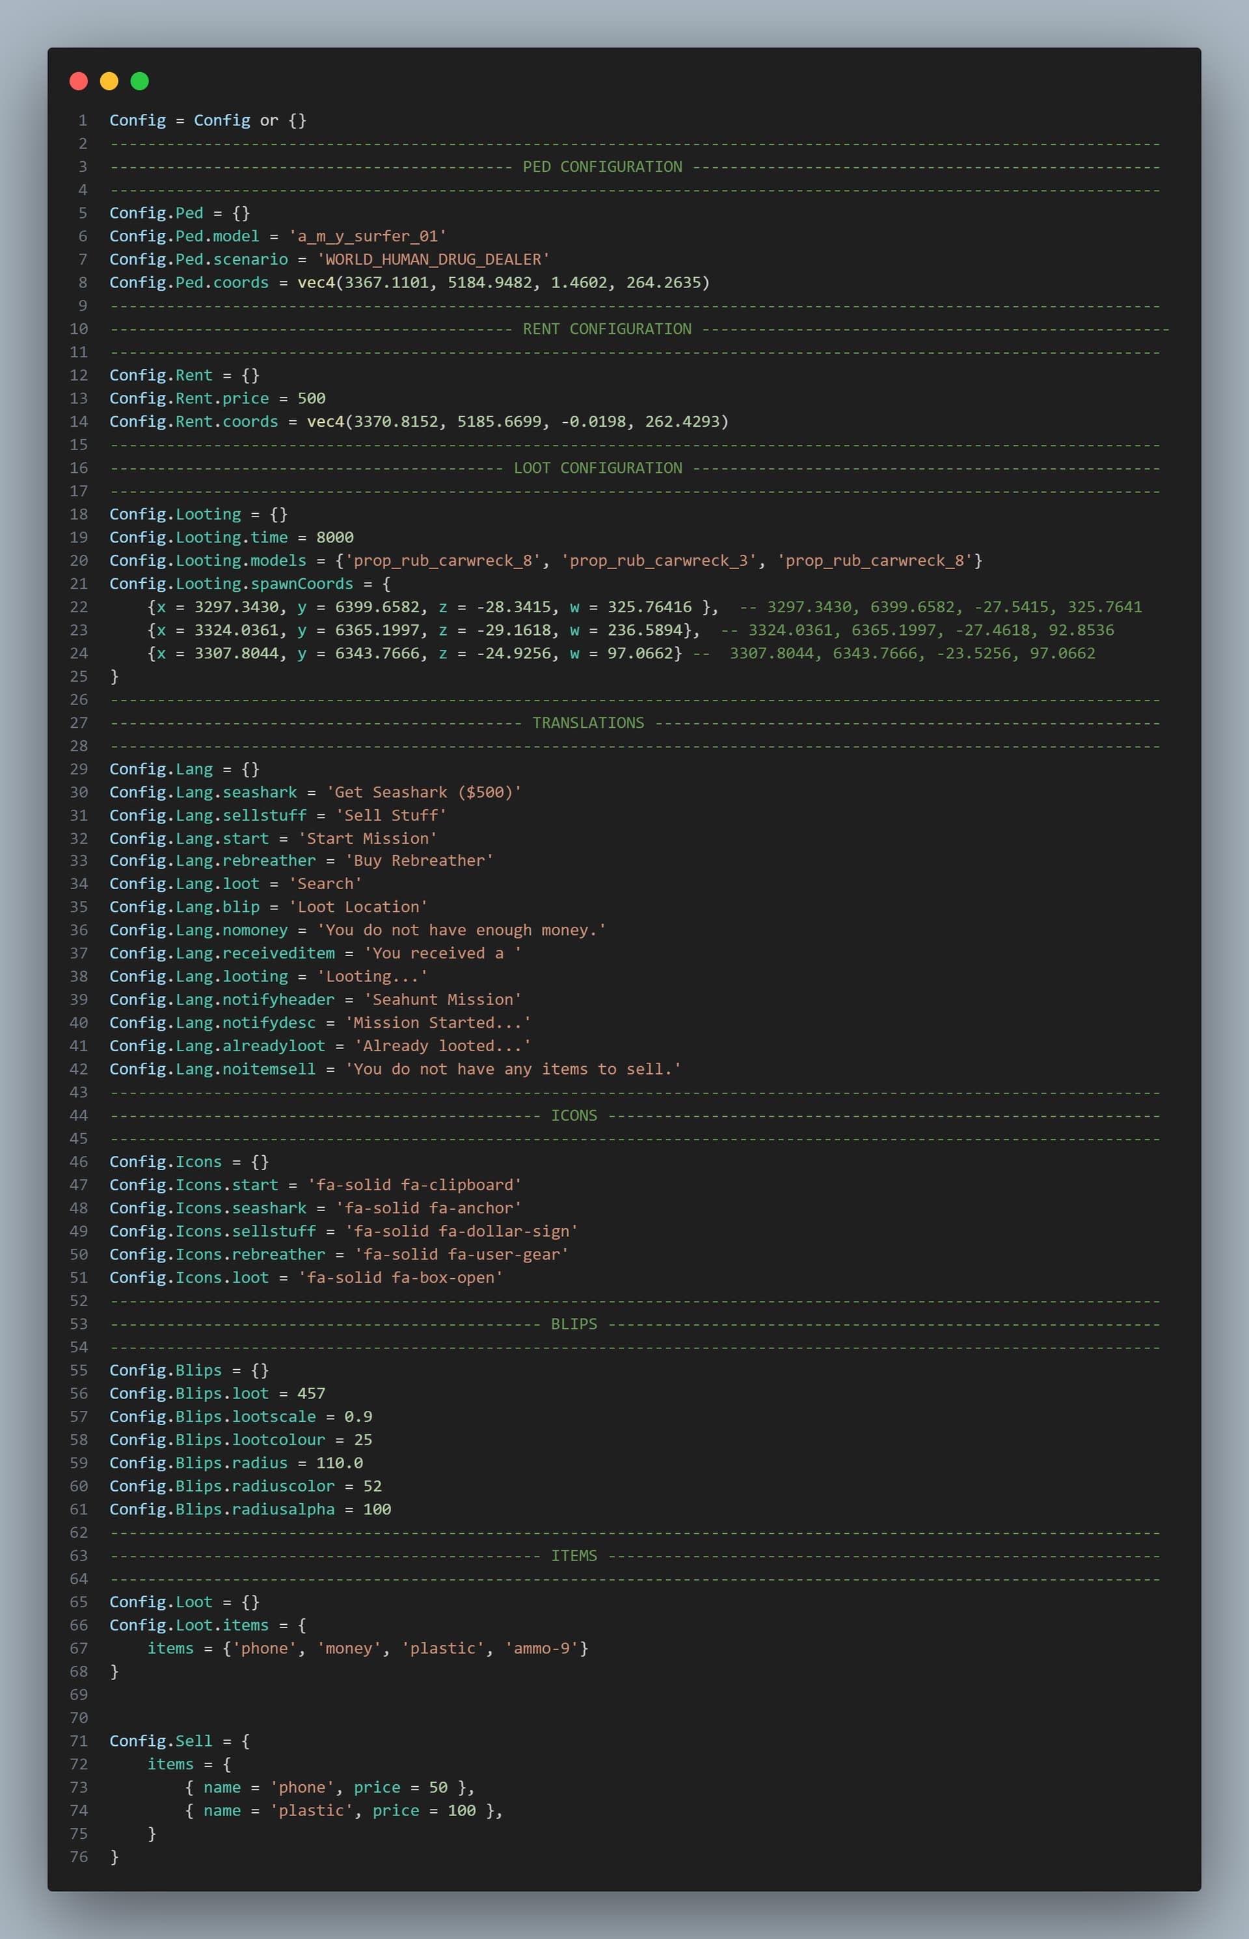The height and width of the screenshot is (1939, 1249).
Task: Click the Blips radius value 110.0
Action: 339,1463
